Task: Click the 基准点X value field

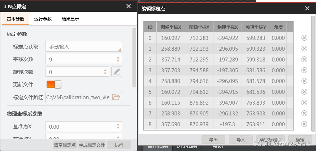Action: click(84, 127)
